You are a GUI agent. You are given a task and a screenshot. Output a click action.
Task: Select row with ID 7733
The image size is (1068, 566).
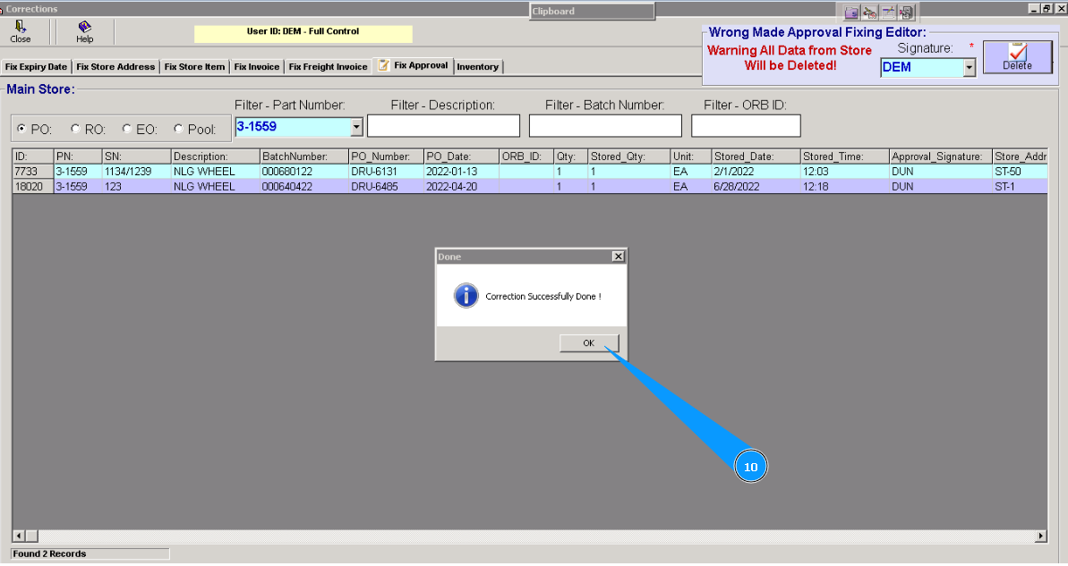(529, 172)
